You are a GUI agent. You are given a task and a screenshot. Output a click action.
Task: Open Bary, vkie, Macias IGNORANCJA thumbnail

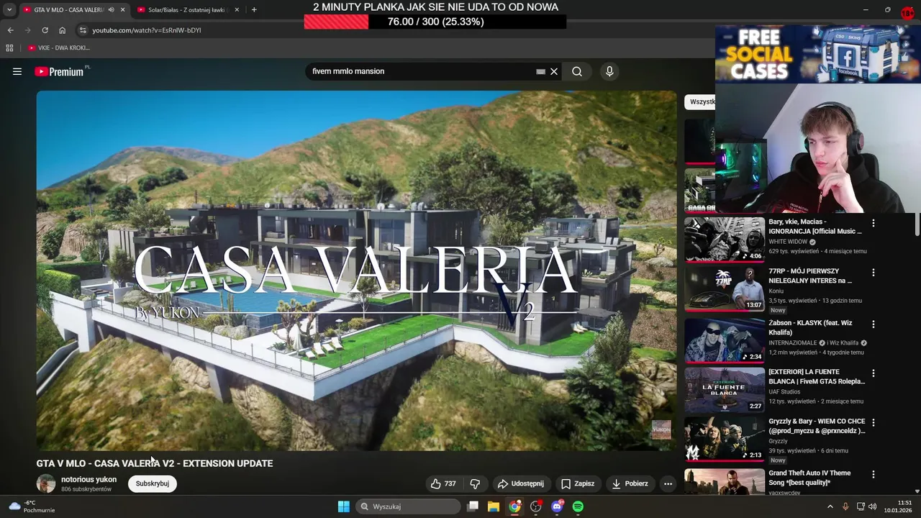pos(725,240)
